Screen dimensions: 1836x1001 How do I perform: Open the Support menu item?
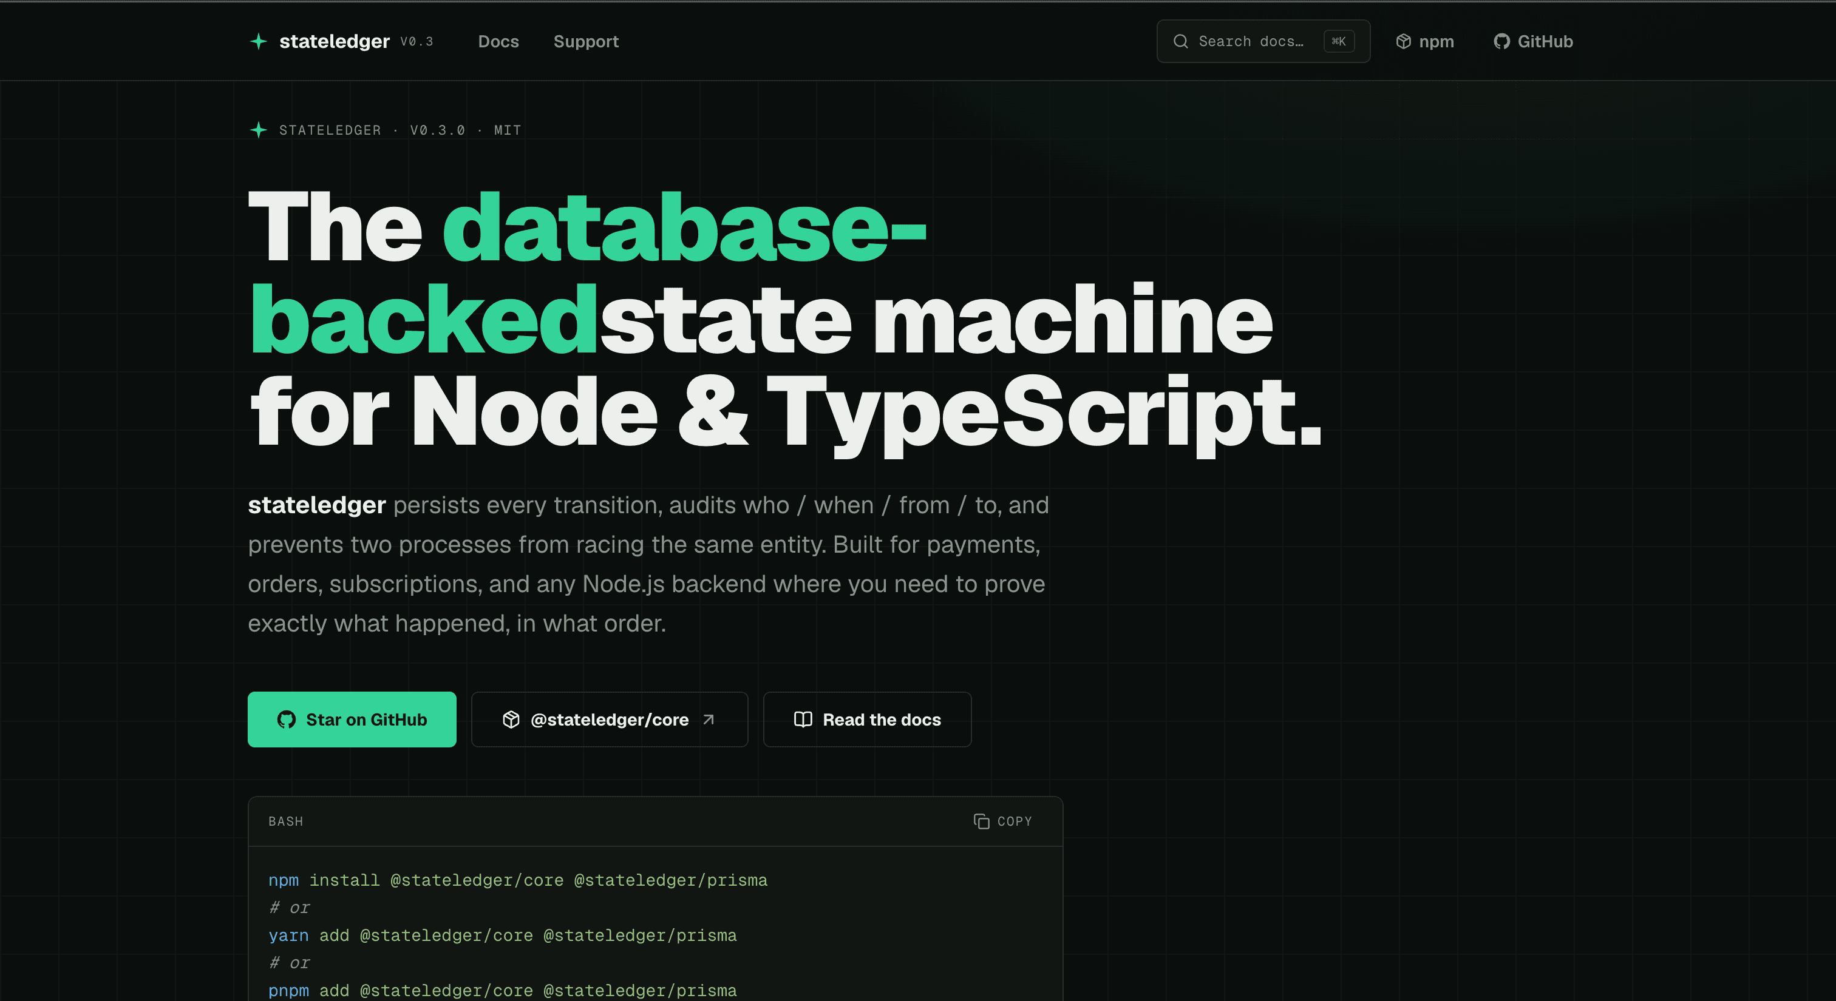[x=586, y=41]
